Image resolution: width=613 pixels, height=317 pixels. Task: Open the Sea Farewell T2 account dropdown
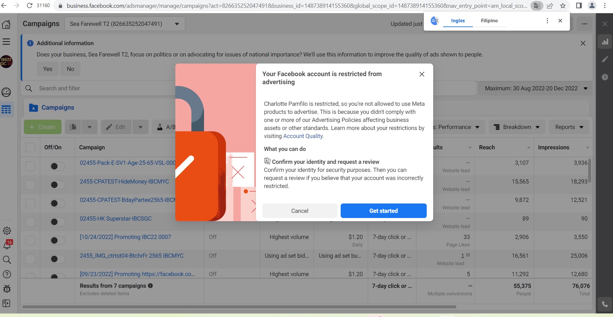(x=125, y=24)
